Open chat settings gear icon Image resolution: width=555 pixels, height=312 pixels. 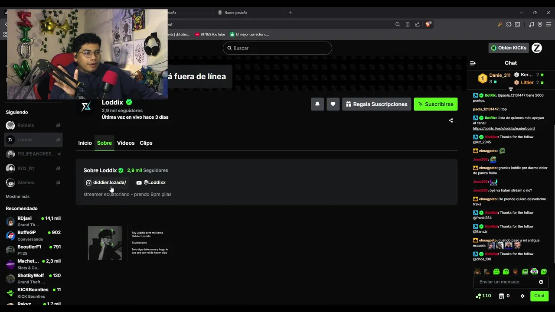[522, 296]
